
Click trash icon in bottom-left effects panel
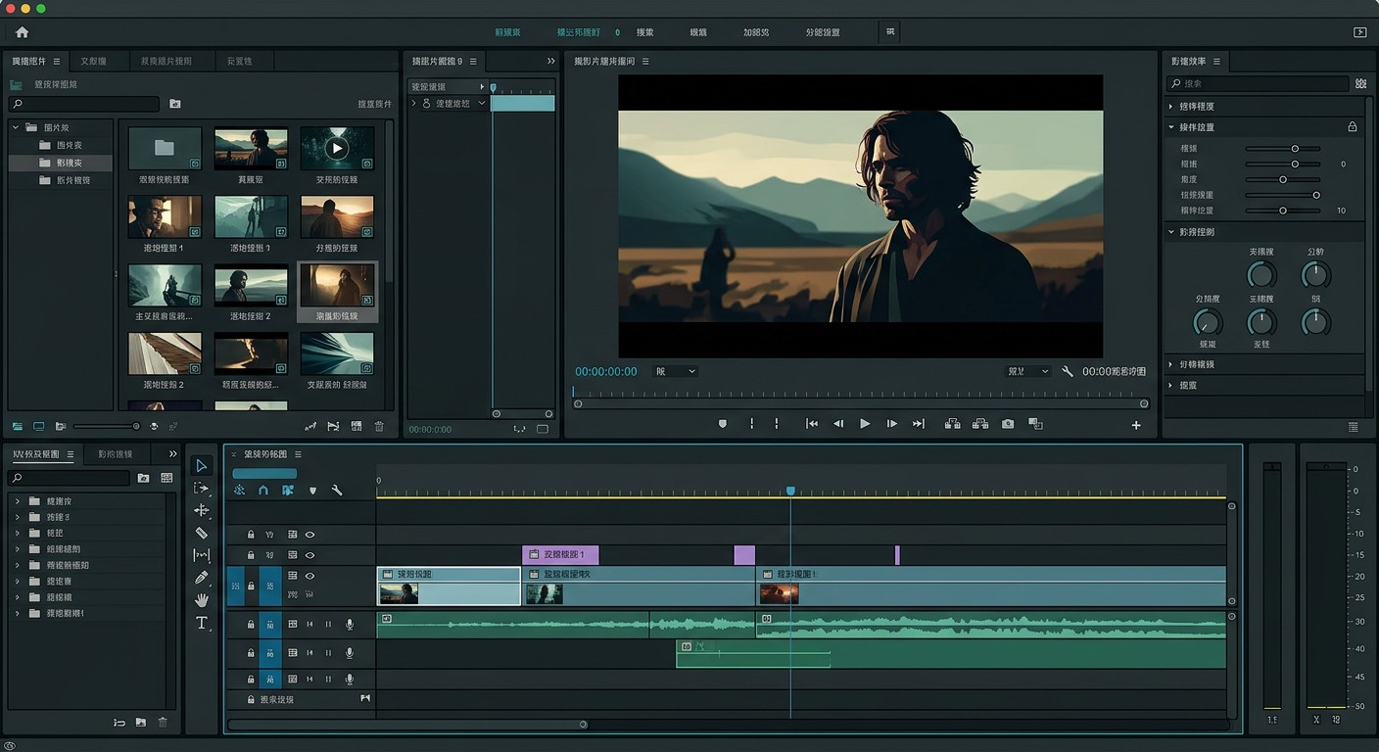click(163, 723)
